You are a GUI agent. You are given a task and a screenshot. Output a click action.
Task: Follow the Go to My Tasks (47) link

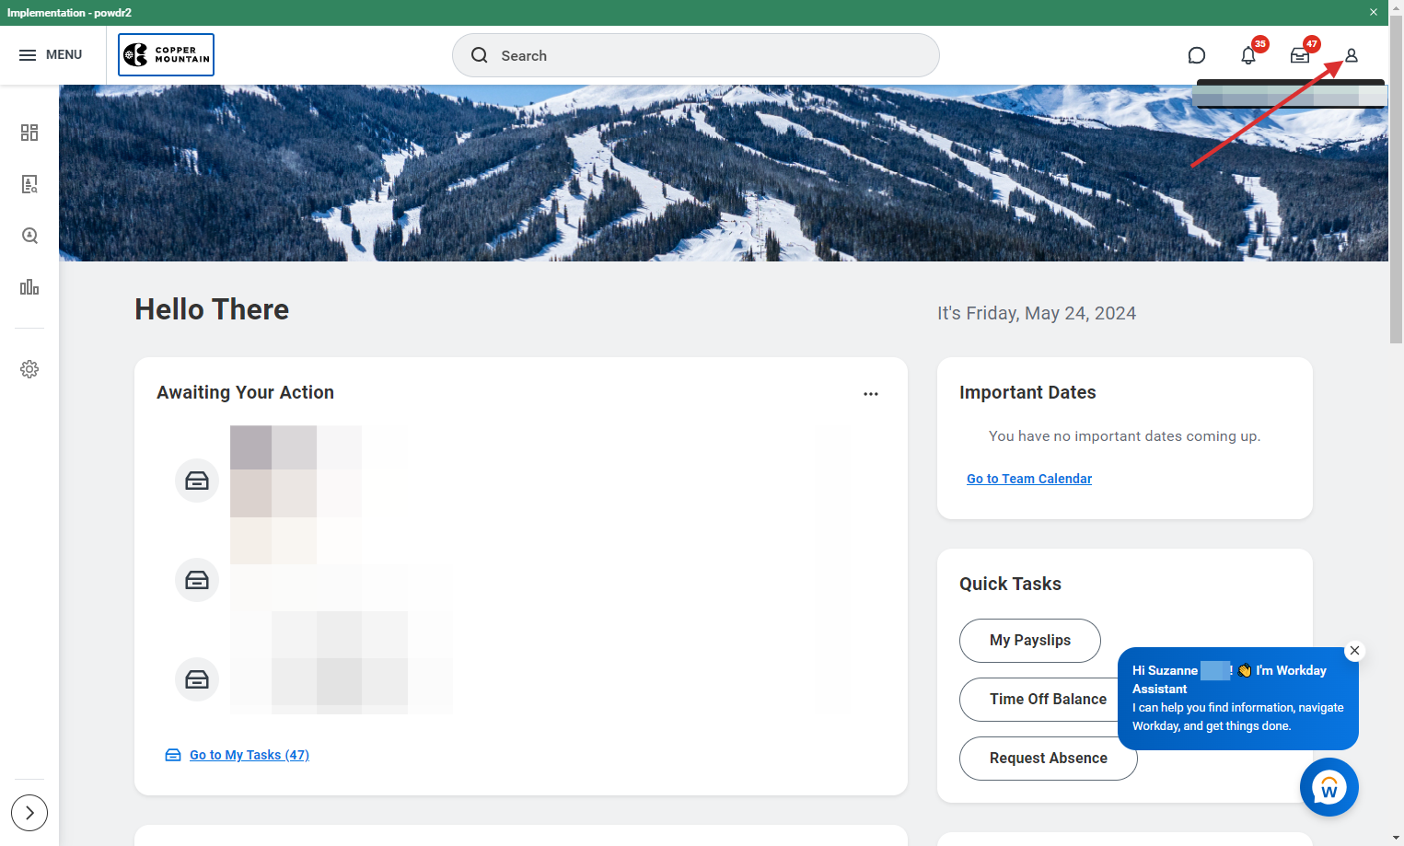tap(249, 755)
